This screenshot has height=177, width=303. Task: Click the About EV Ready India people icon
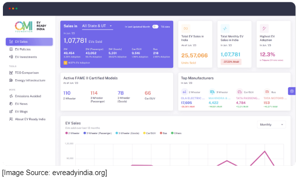(x=11, y=119)
